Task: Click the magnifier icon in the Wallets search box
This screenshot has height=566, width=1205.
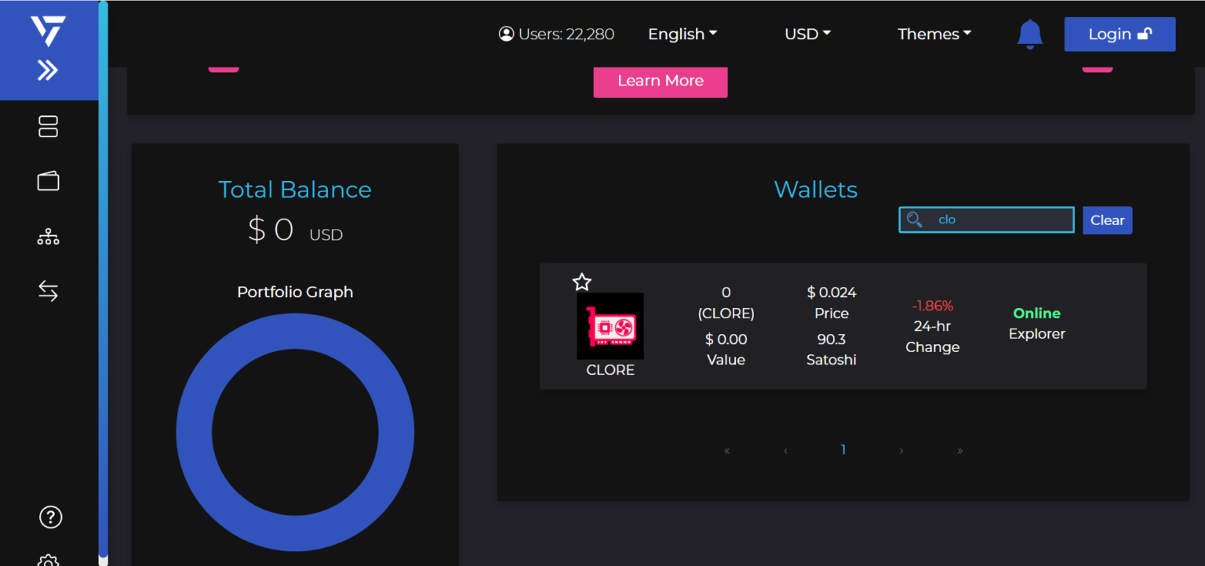Action: [915, 220]
